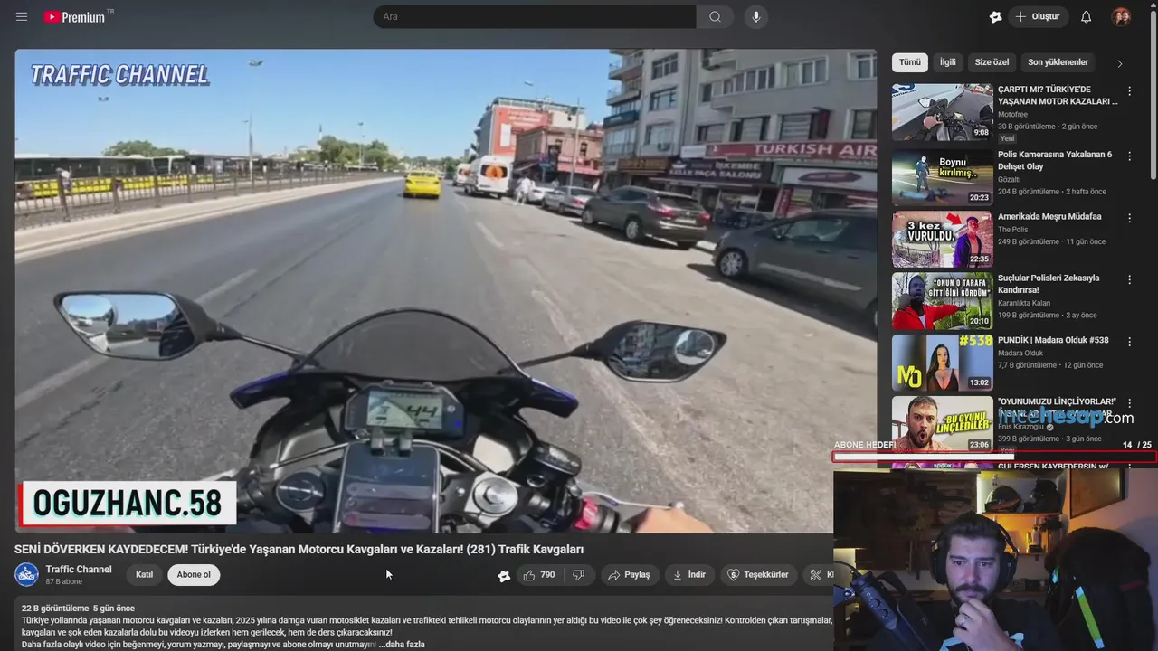The height and width of the screenshot is (651, 1158).
Task: Click the Paylaş share button
Action: click(x=629, y=575)
